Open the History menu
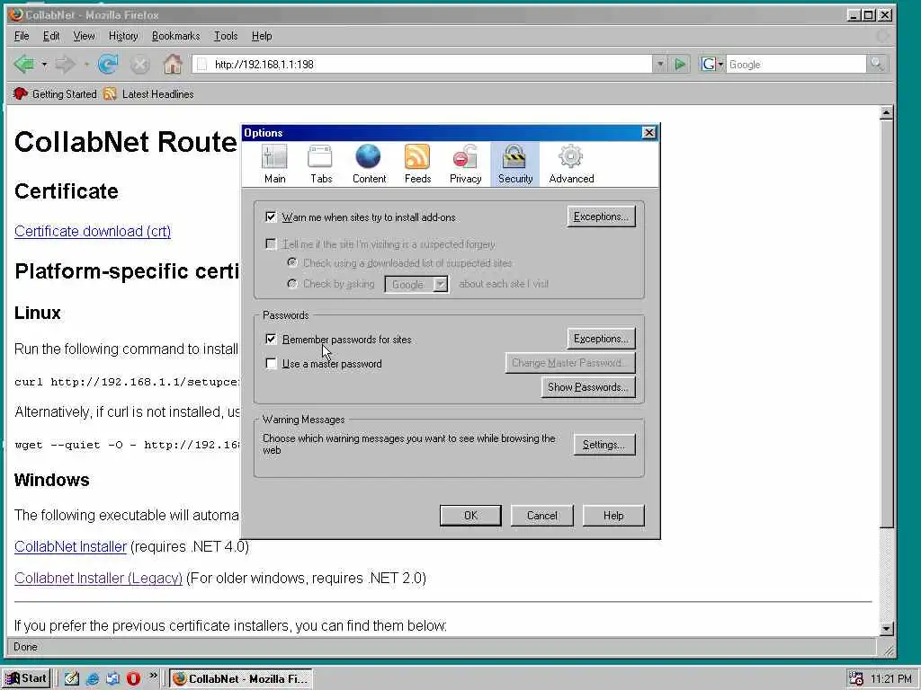 (123, 36)
